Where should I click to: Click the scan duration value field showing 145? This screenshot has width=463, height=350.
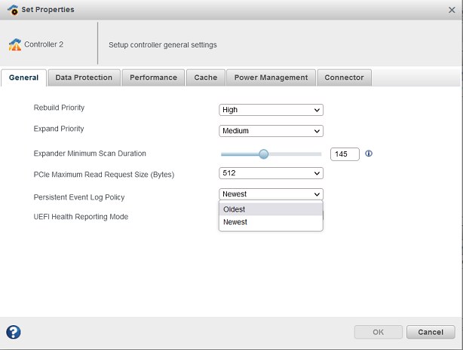coord(345,154)
